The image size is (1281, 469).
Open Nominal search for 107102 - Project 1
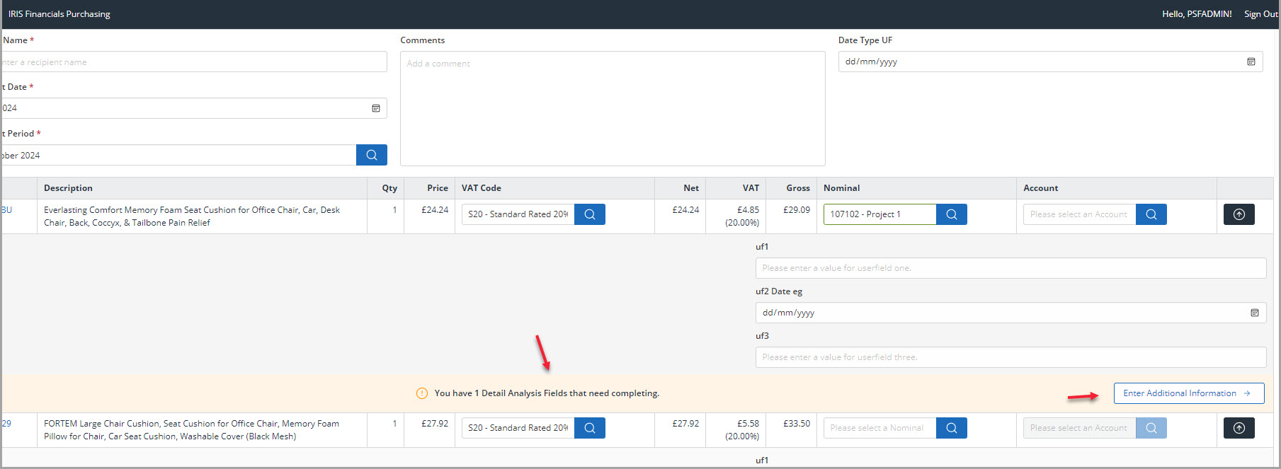(x=951, y=214)
